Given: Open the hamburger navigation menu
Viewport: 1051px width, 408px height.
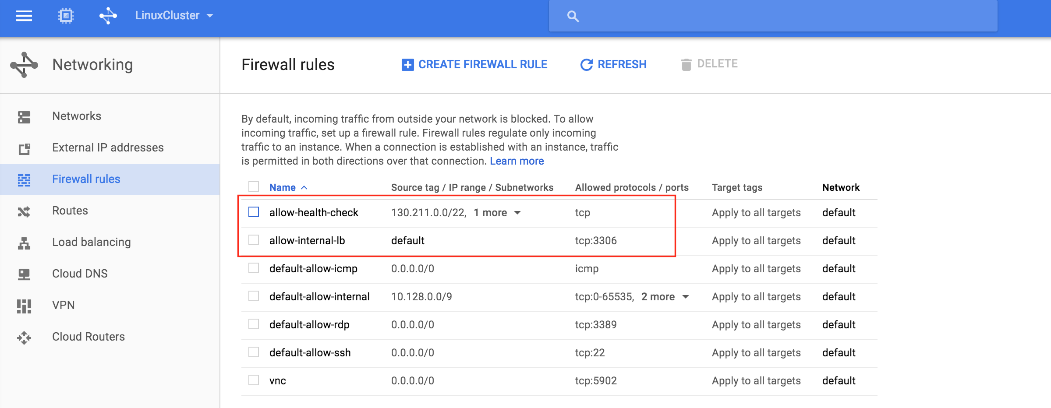Looking at the screenshot, I should pyautogui.click(x=24, y=16).
